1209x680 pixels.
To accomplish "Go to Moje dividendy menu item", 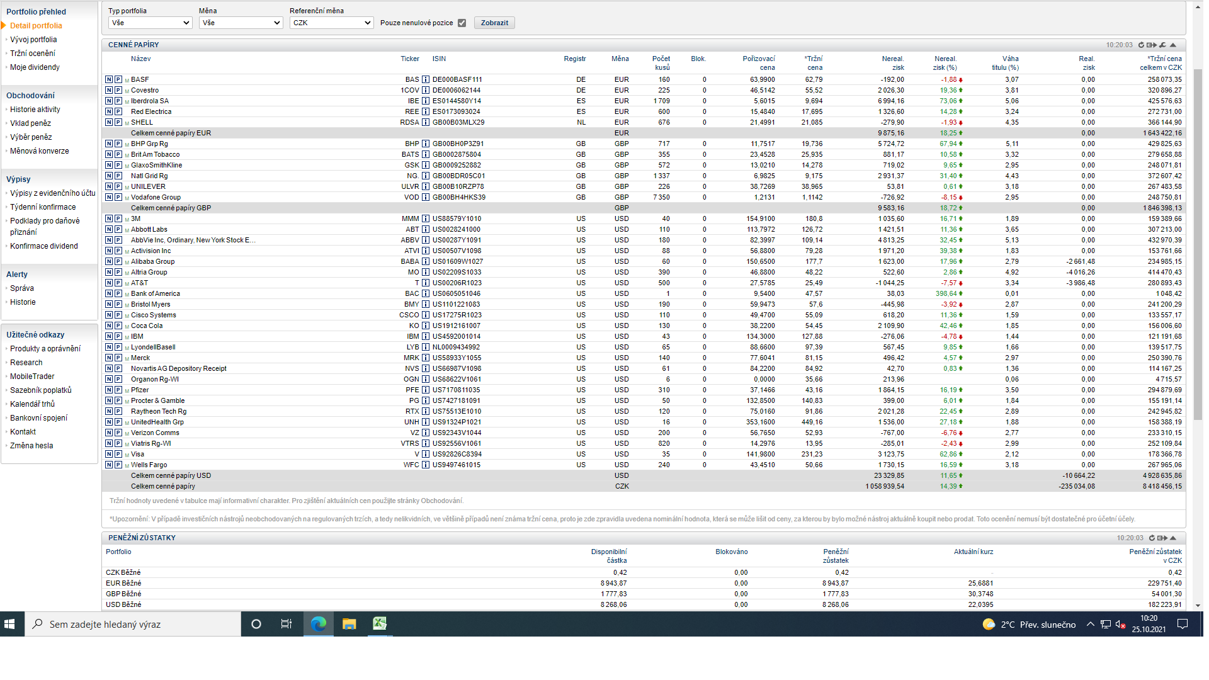I will [35, 67].
